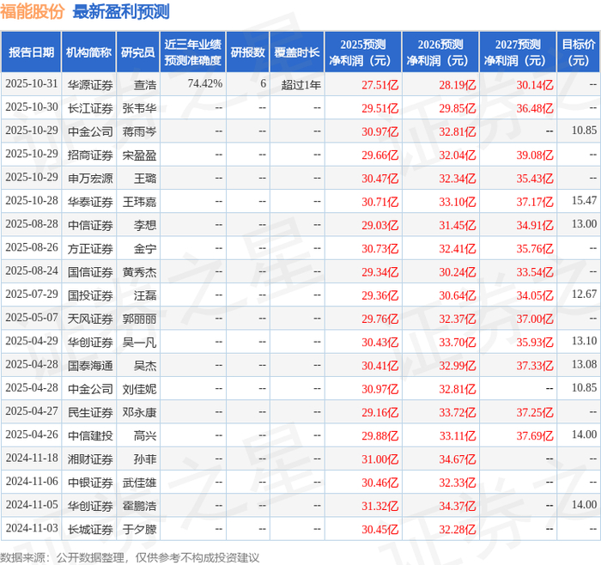Click the 2025预测净利润 column header
This screenshot has height=565, width=601.
(x=363, y=52)
